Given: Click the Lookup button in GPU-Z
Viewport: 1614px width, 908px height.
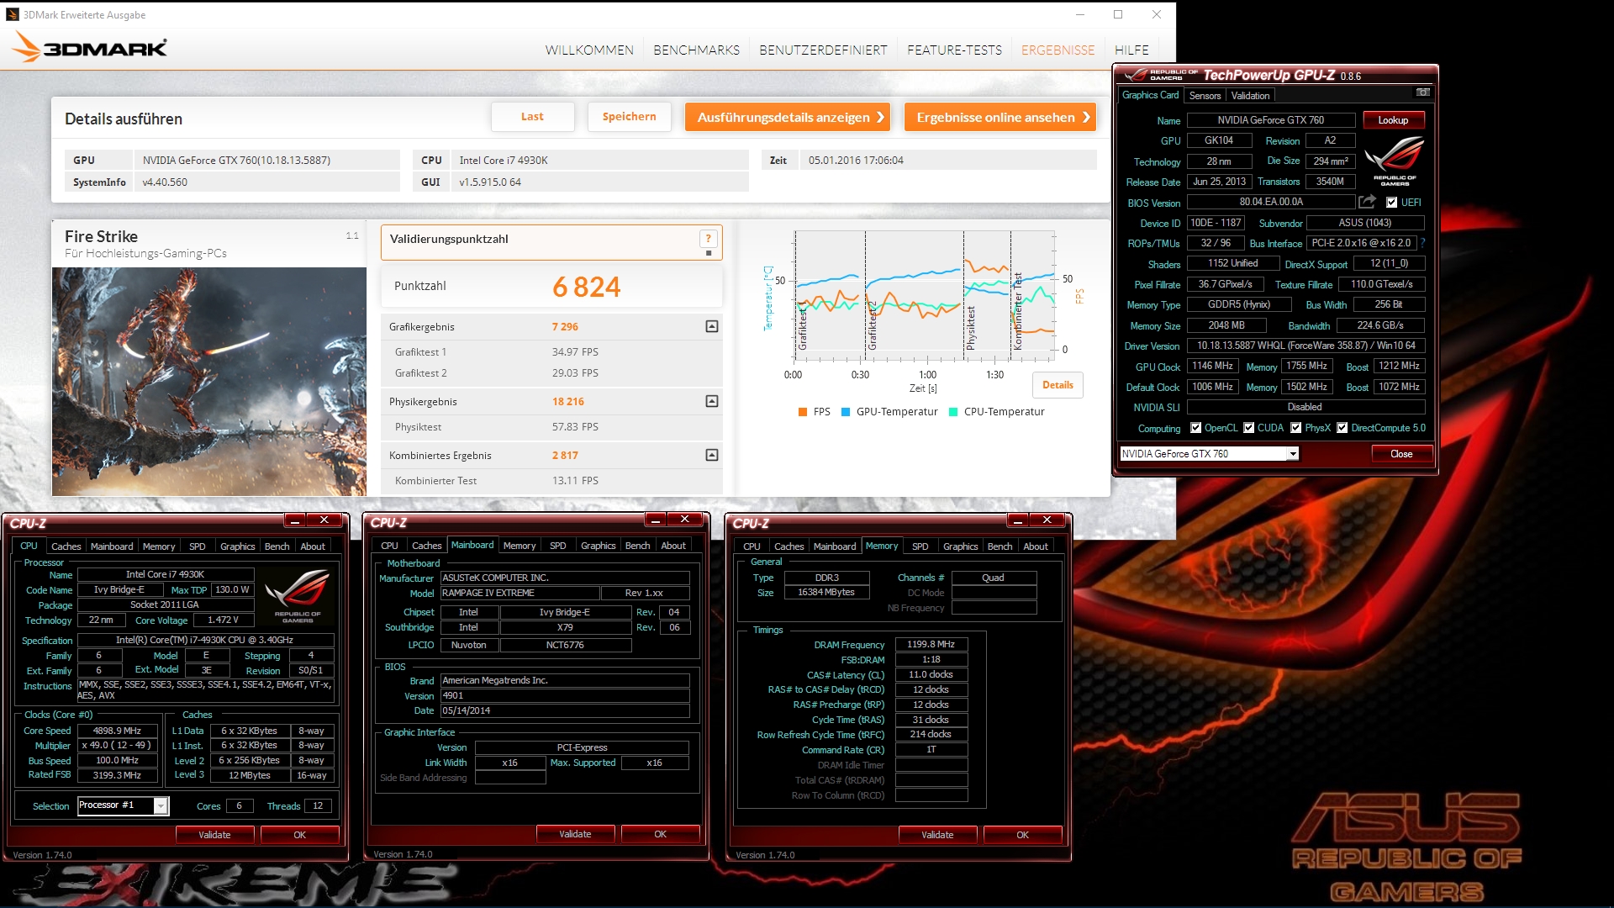Looking at the screenshot, I should [1392, 120].
